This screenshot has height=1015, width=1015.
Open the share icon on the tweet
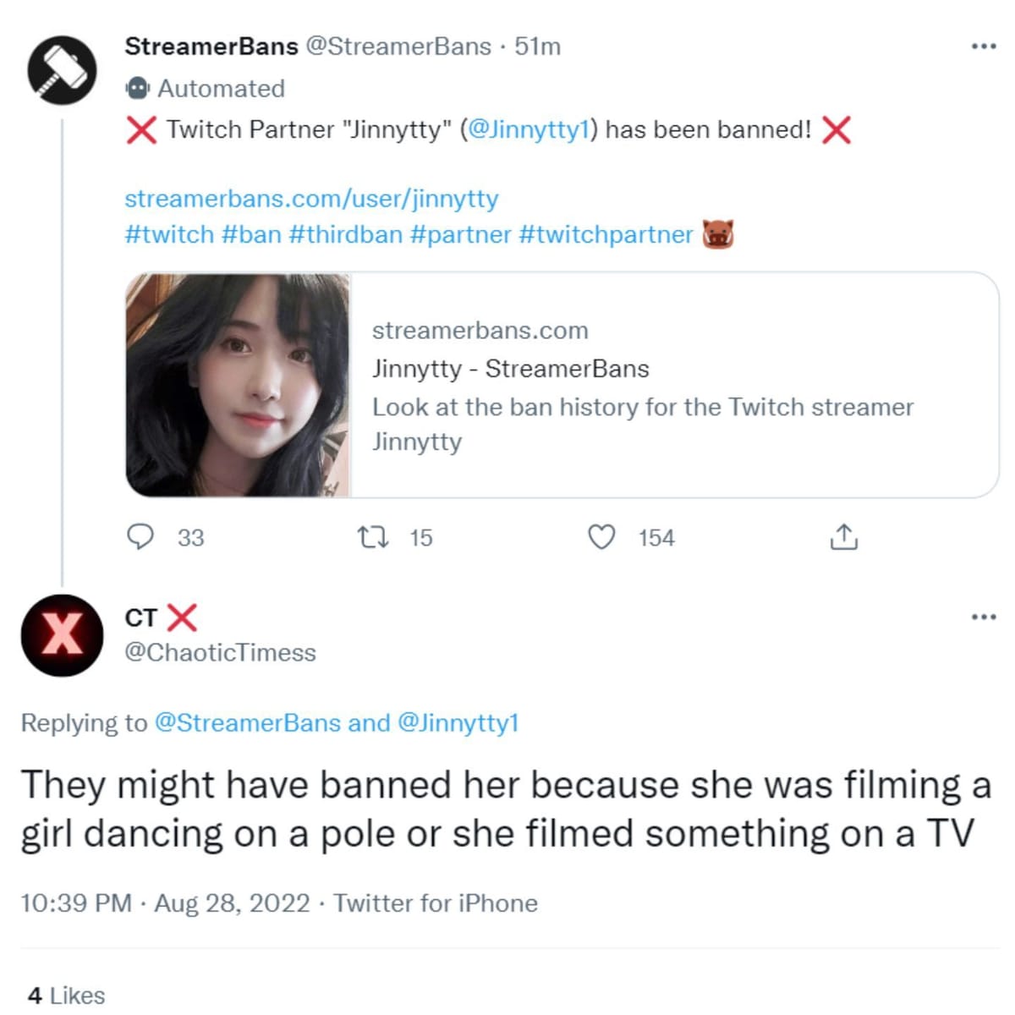pos(843,536)
